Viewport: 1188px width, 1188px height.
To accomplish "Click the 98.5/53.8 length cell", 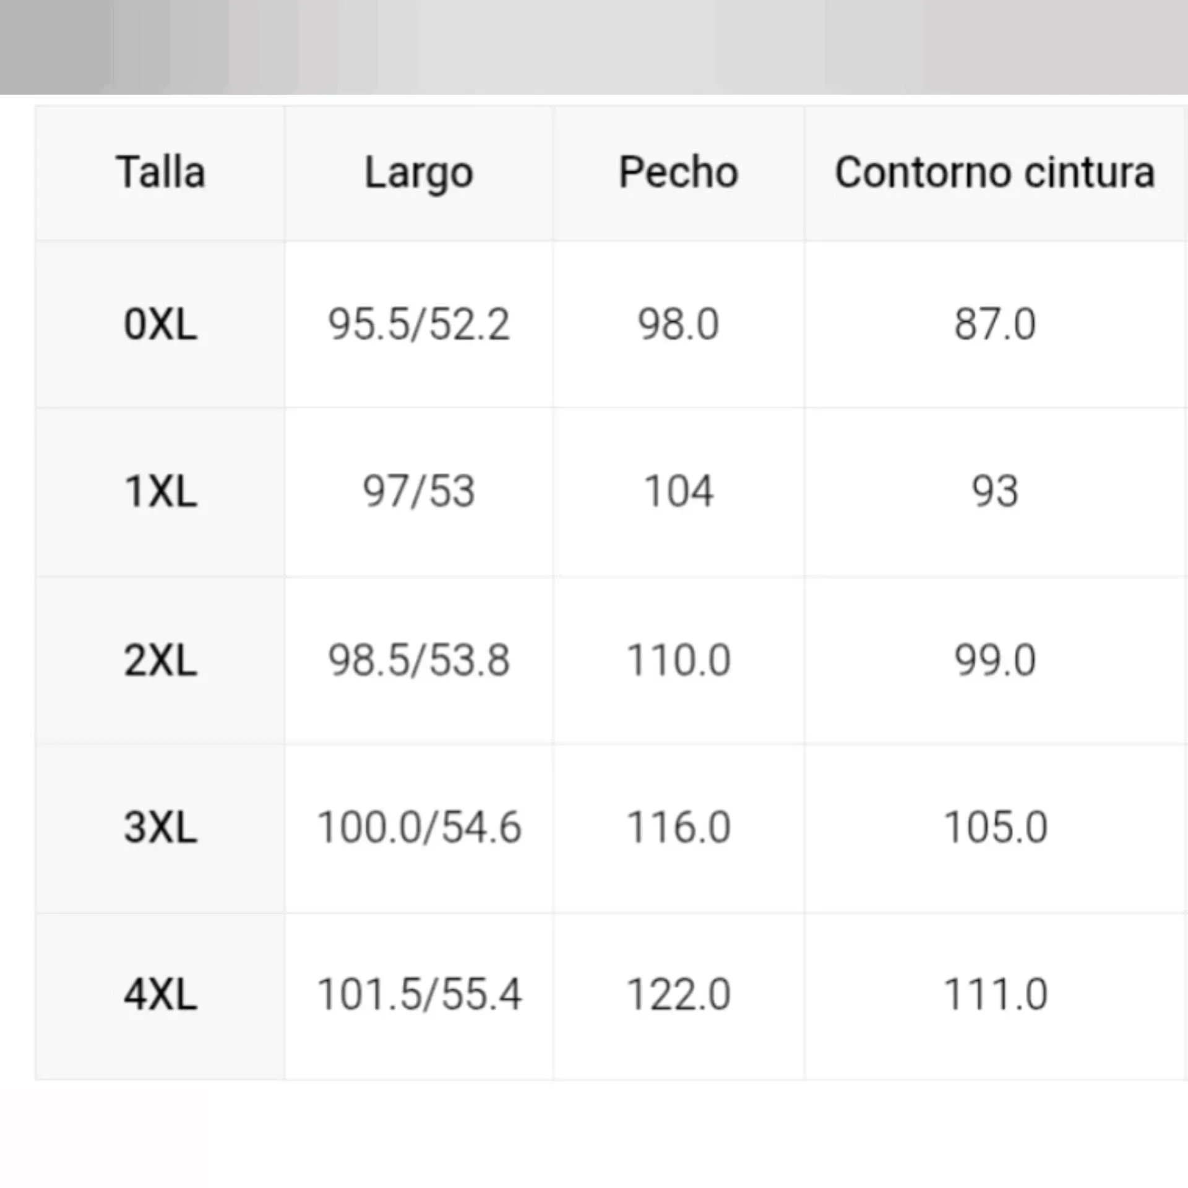I will click(x=419, y=660).
